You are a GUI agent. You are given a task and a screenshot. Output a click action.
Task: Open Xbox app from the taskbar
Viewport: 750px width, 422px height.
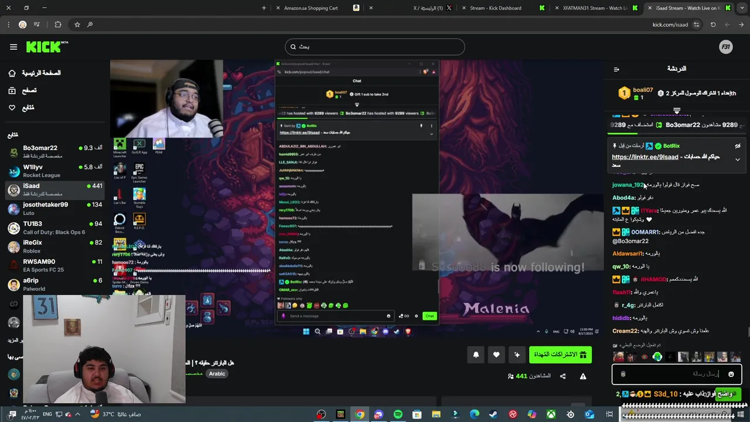pyautogui.click(x=551, y=414)
